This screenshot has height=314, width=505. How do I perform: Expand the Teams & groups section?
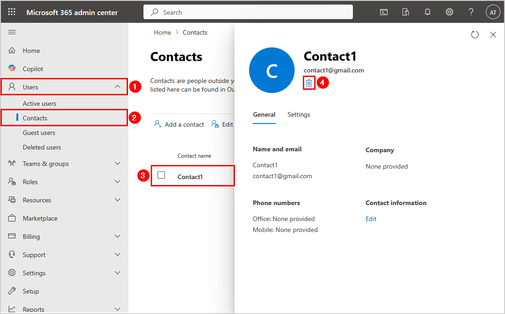[x=117, y=164]
